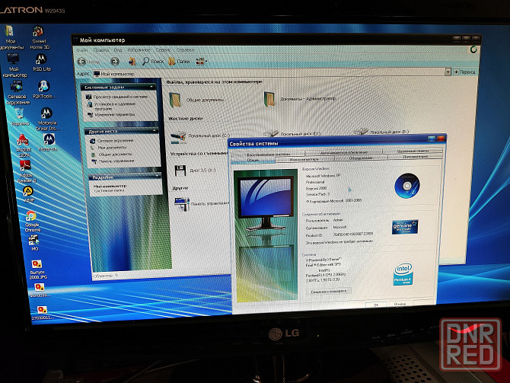This screenshot has width=510, height=383.
Task: Collapse the Системные задачи panel
Action: click(x=152, y=87)
